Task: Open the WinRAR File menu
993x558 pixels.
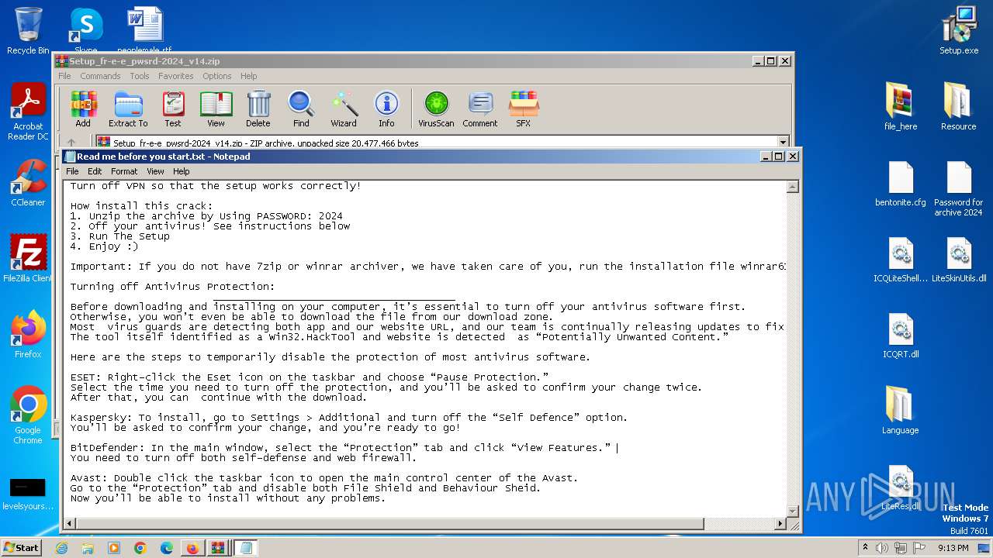Action: (64, 76)
